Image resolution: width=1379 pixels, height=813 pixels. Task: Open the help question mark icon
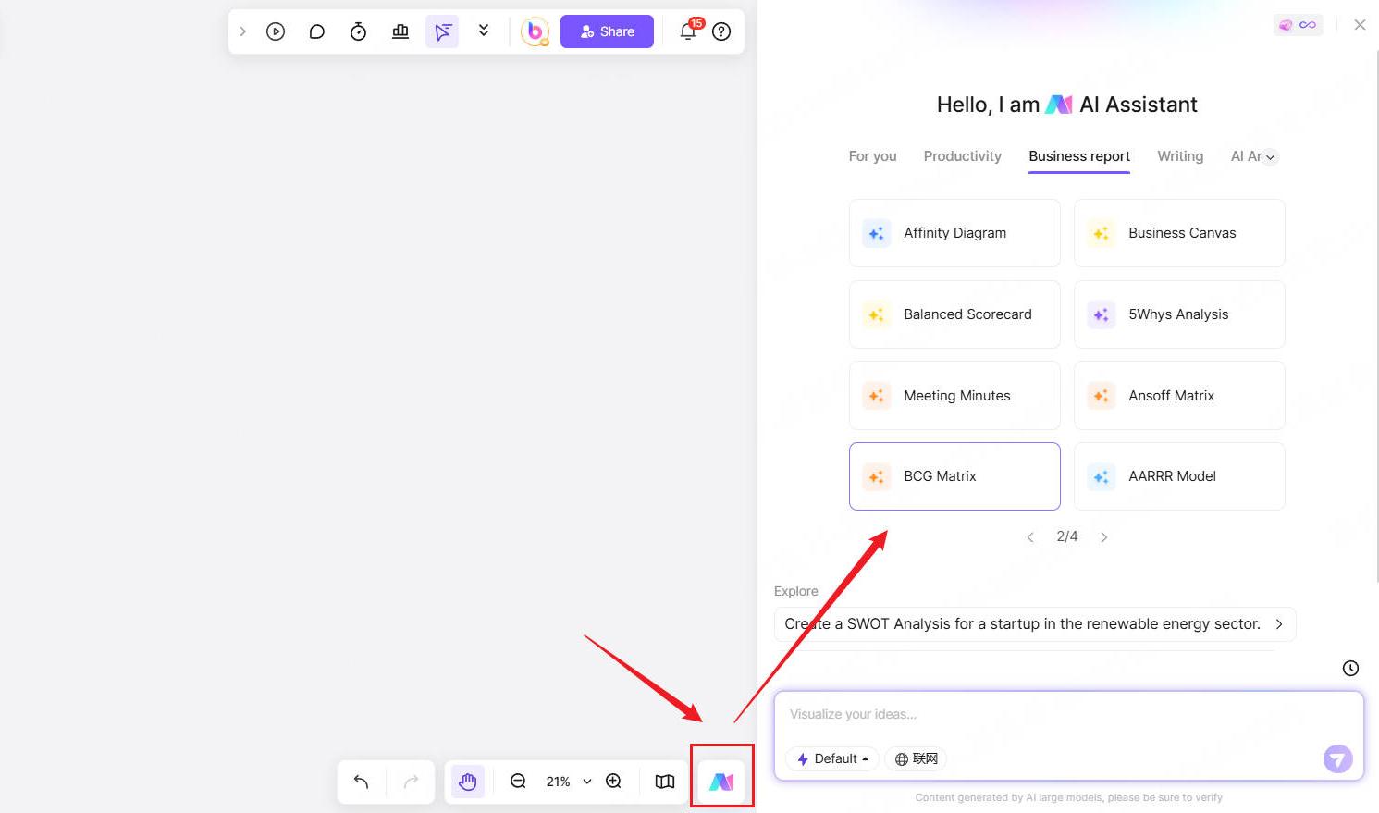pos(721,31)
